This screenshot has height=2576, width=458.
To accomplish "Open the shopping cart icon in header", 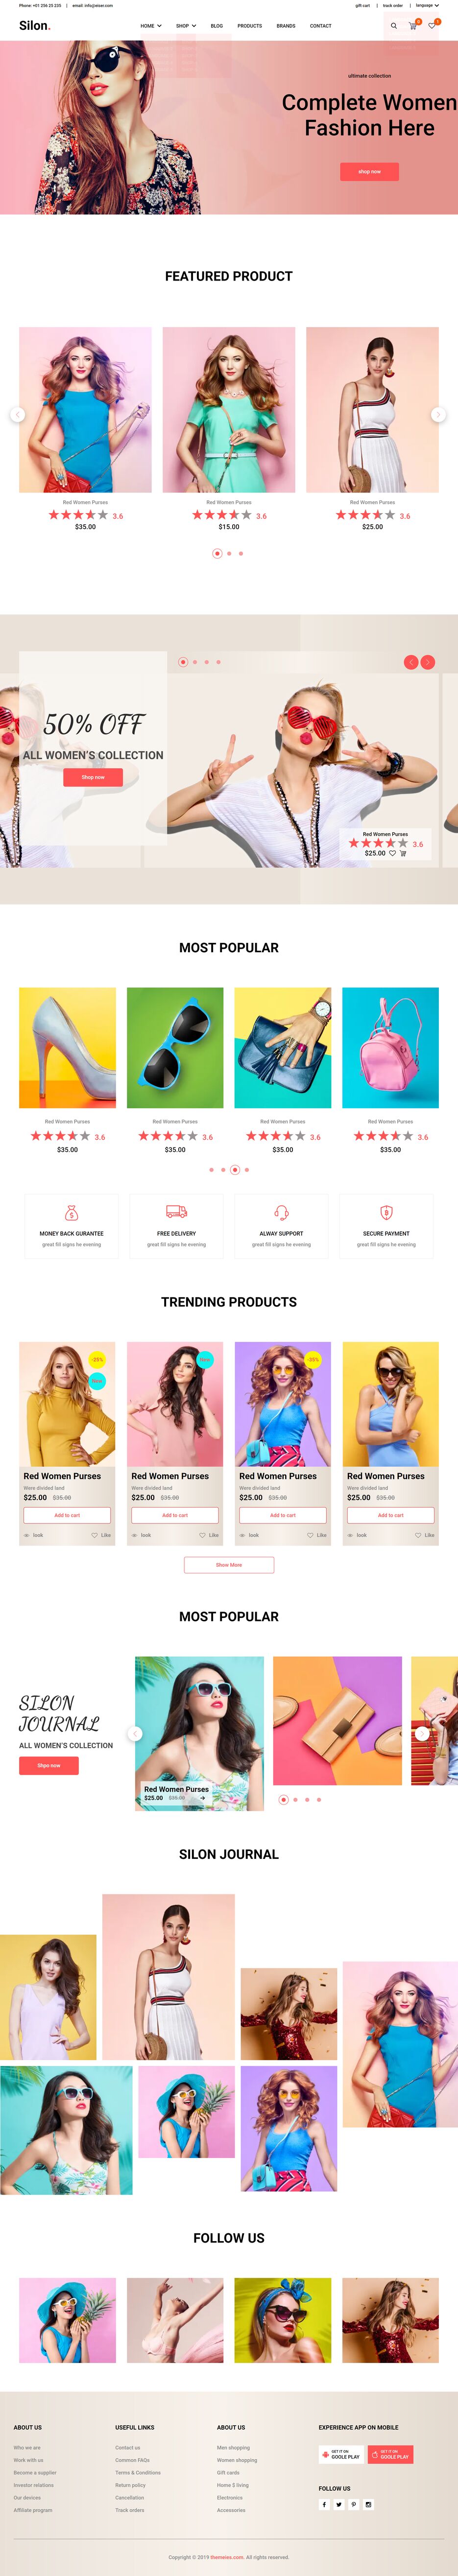I will pyautogui.click(x=413, y=25).
